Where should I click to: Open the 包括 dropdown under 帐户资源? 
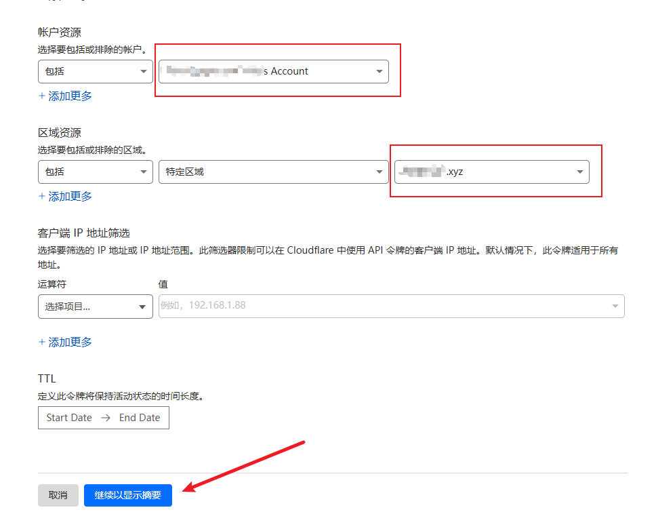[95, 72]
